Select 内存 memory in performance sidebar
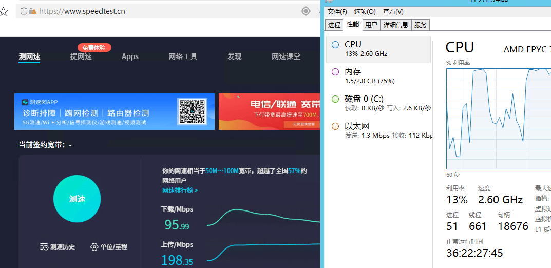The image size is (551, 268). [378, 76]
